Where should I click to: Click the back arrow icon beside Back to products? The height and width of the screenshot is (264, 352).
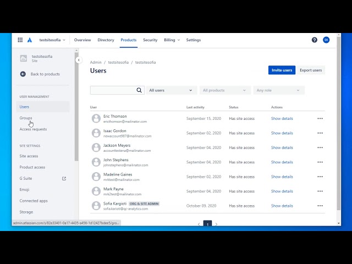pyautogui.click(x=23, y=74)
